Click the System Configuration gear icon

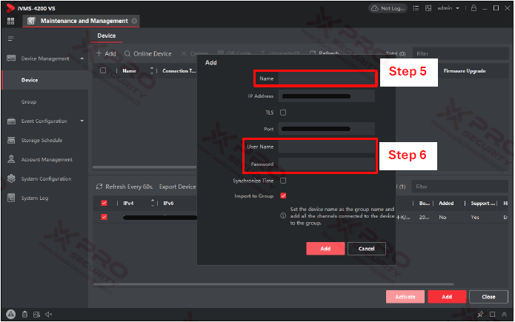click(x=12, y=179)
